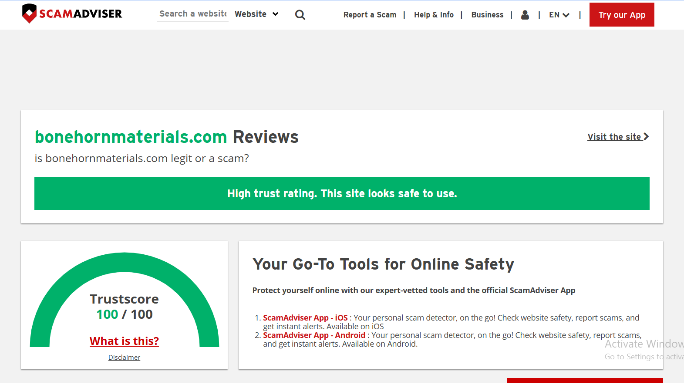This screenshot has width=684, height=385.
Task: Click the magnifying glass search icon
Action: pyautogui.click(x=300, y=15)
